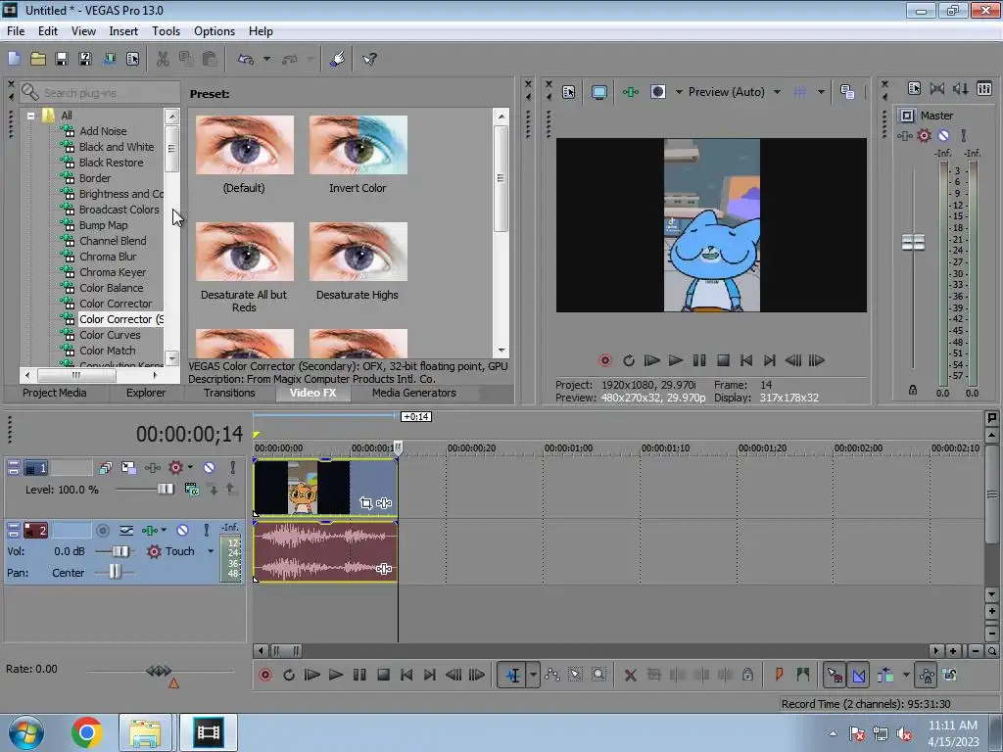Select the Normal Edit tool button
Image resolution: width=1003 pixels, height=752 pixels.
[x=513, y=675]
